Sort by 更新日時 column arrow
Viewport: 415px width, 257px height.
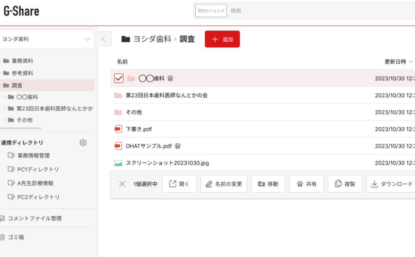[x=411, y=62]
